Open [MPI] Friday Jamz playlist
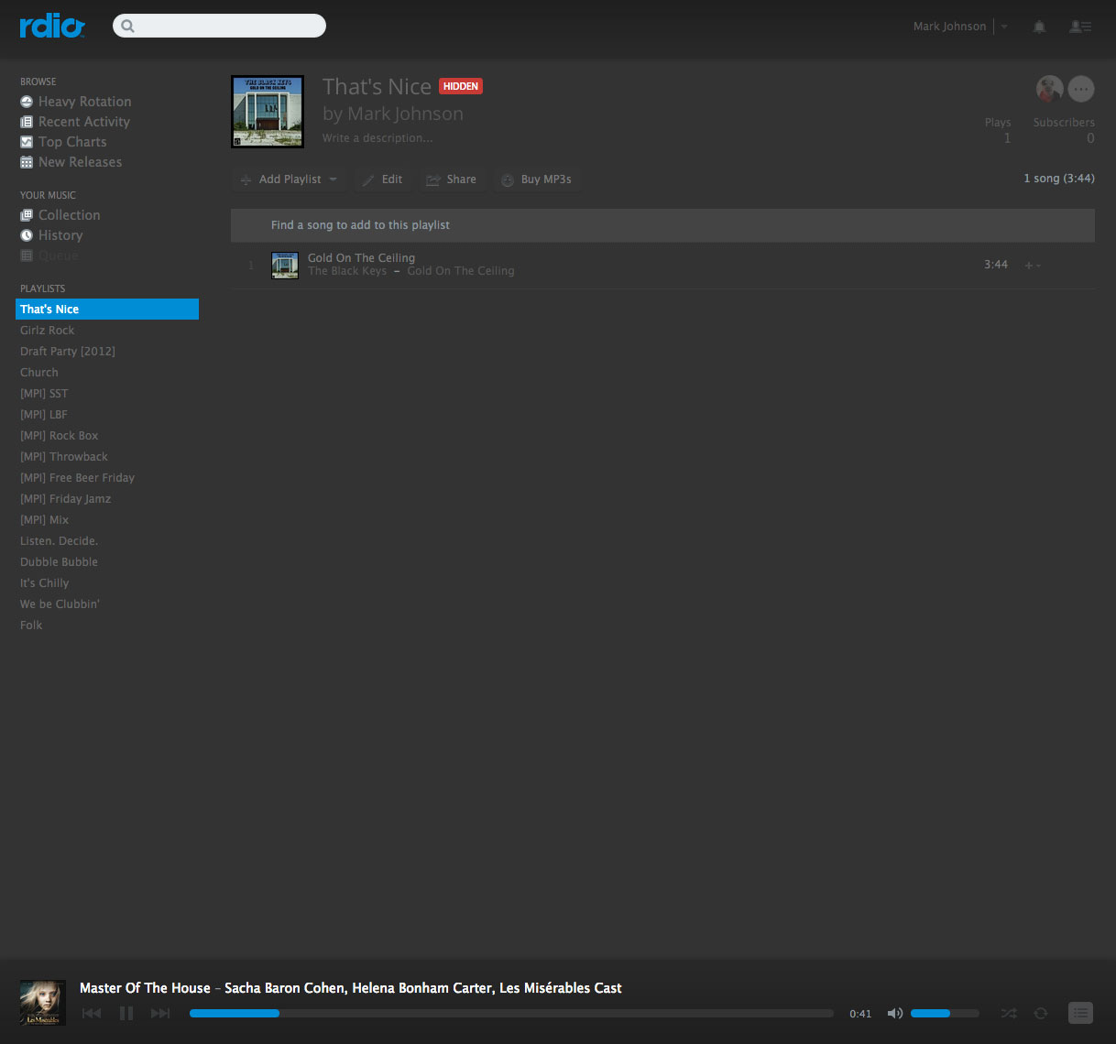 coord(66,499)
